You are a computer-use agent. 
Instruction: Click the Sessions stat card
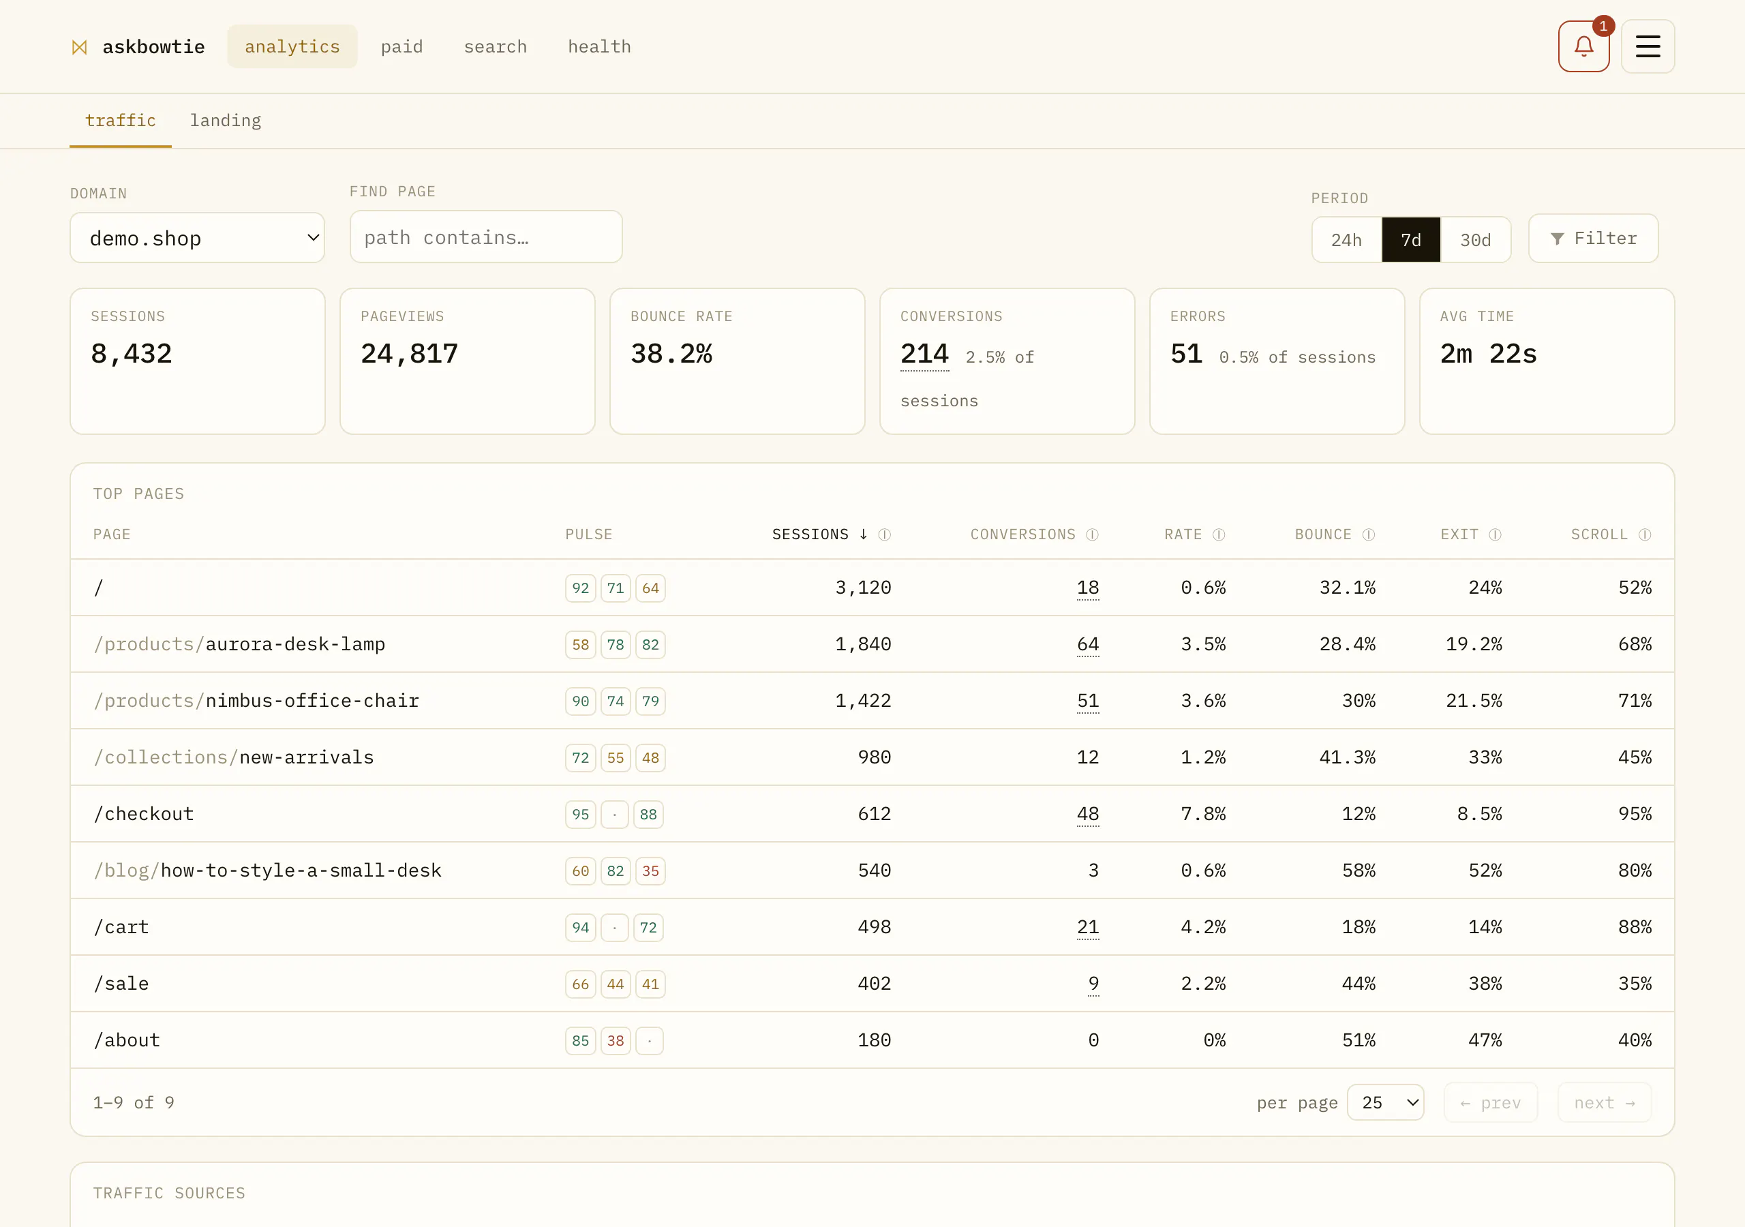click(x=197, y=361)
